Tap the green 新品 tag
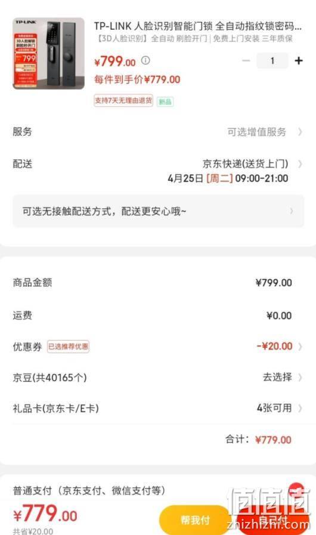The height and width of the screenshot is (535, 316). [x=165, y=101]
